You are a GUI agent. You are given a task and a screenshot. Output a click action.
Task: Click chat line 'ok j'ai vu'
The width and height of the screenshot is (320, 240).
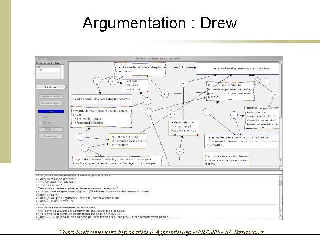47,195
